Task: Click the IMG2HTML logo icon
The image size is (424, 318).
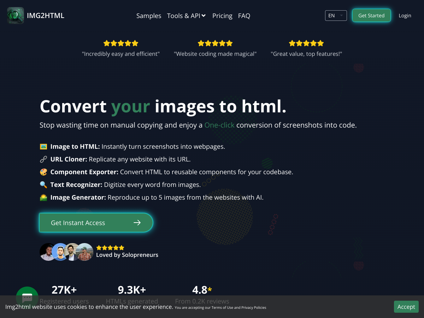Action: 15,16
